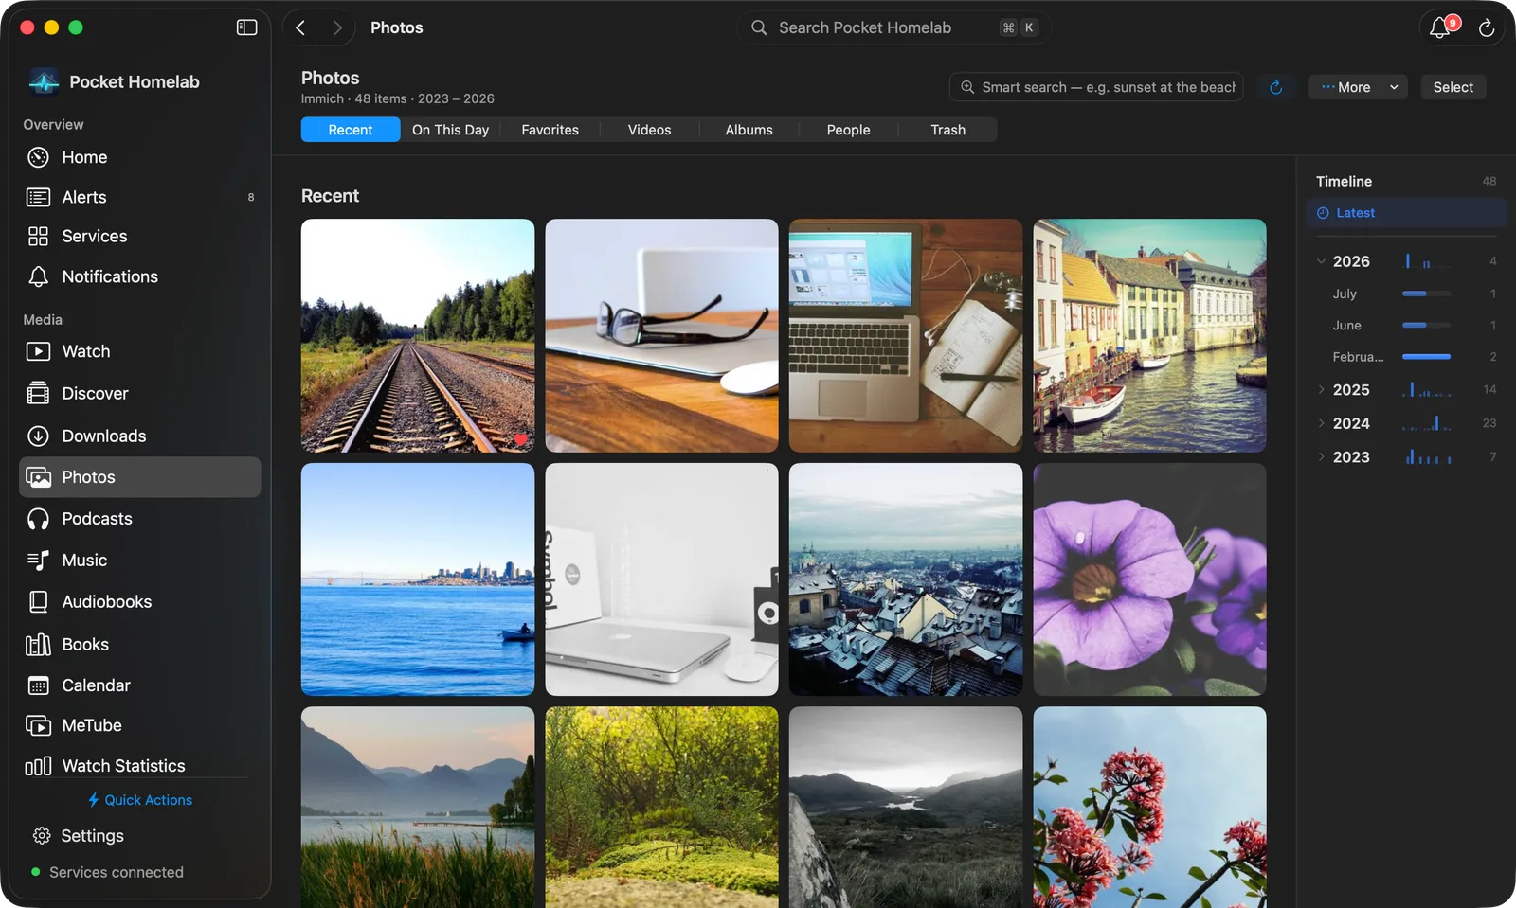Open Services in the sidebar
1516x908 pixels.
tap(139, 237)
